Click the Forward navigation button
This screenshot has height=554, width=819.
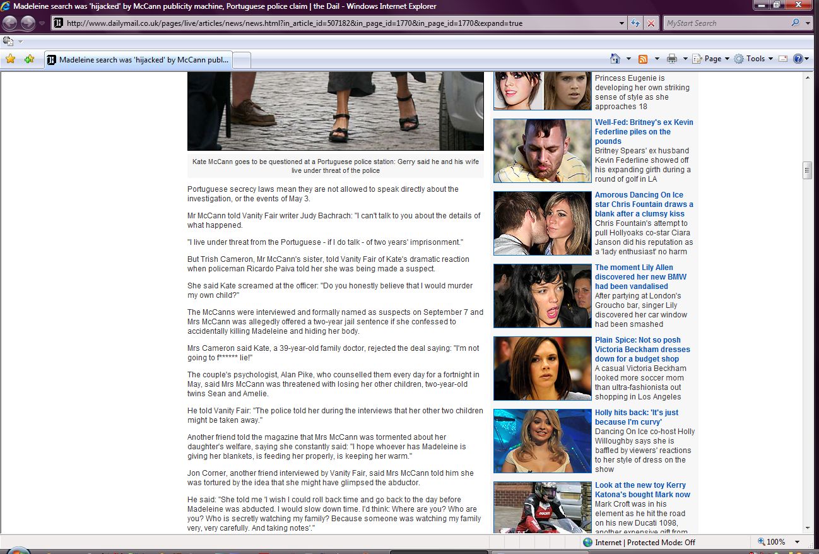point(28,23)
